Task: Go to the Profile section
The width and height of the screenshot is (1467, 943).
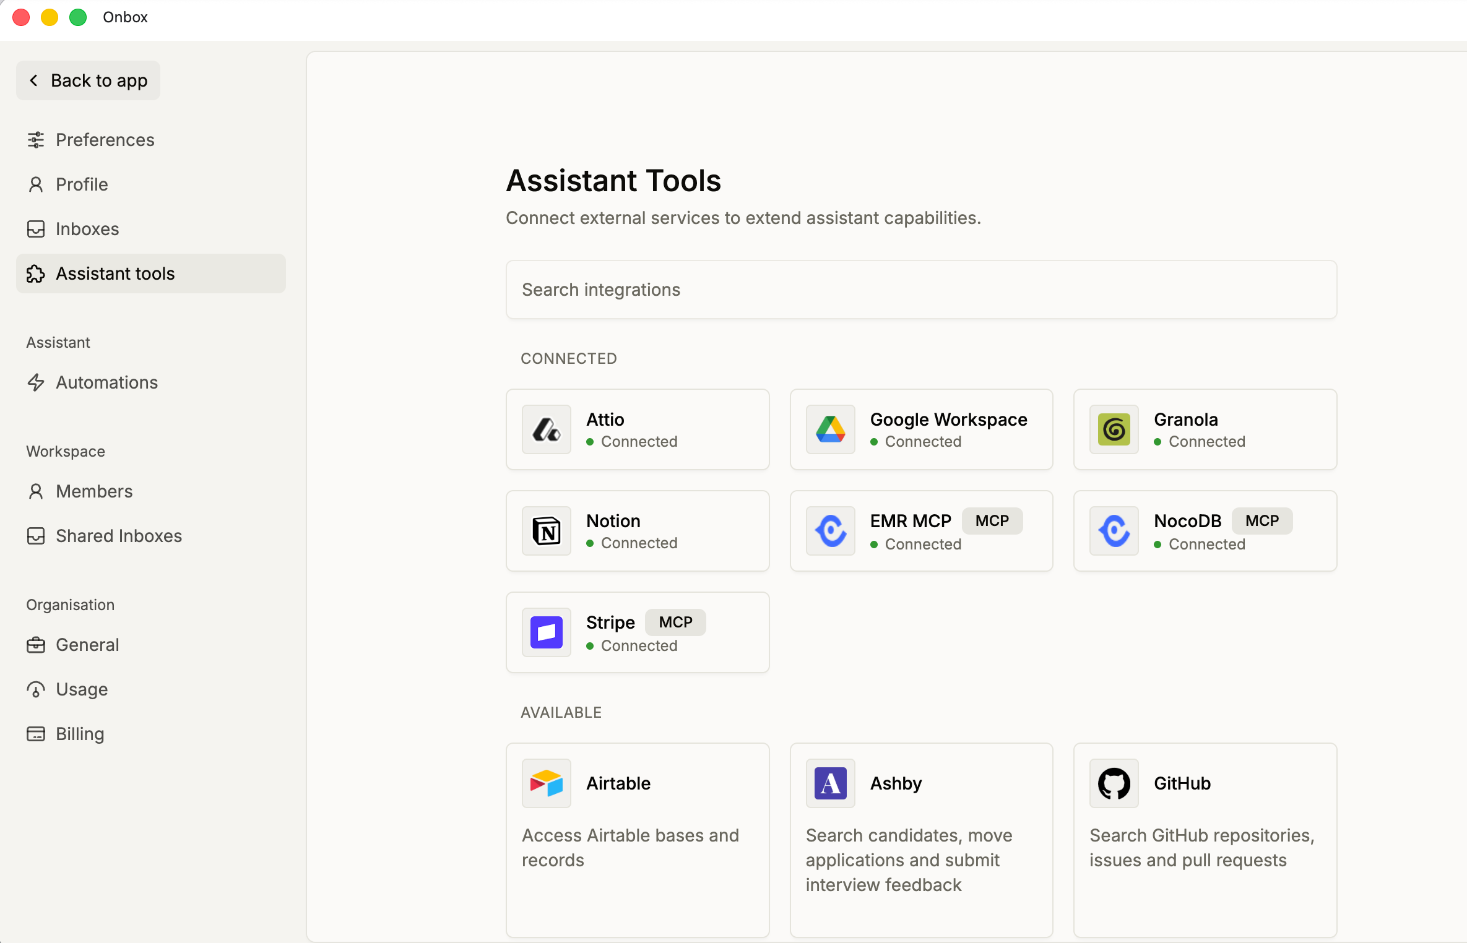Action: coord(151,184)
